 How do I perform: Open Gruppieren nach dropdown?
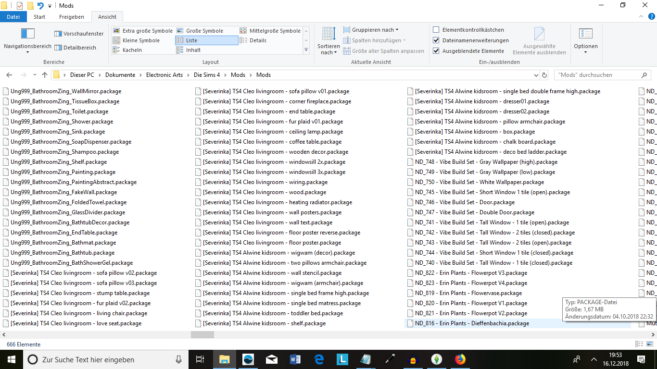coord(371,30)
